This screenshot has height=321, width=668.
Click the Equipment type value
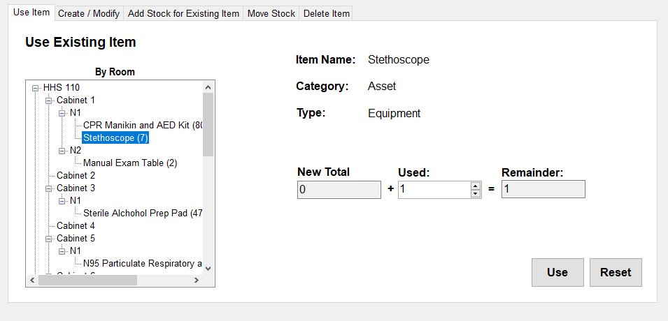(394, 114)
